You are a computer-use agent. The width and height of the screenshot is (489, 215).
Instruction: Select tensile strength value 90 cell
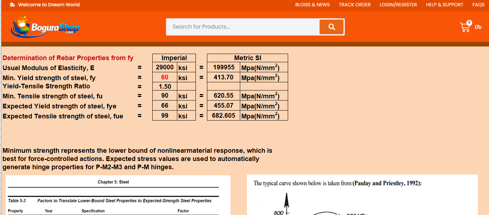tap(165, 96)
